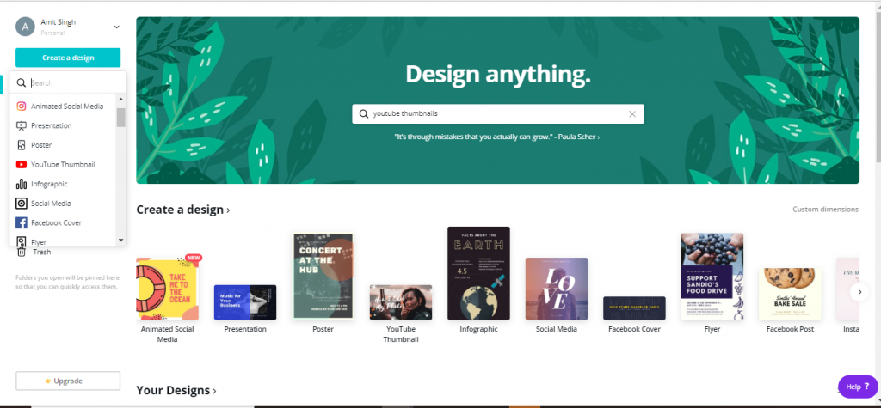This screenshot has width=881, height=408.
Task: Pick the Facebook Cover icon
Action: coord(22,222)
